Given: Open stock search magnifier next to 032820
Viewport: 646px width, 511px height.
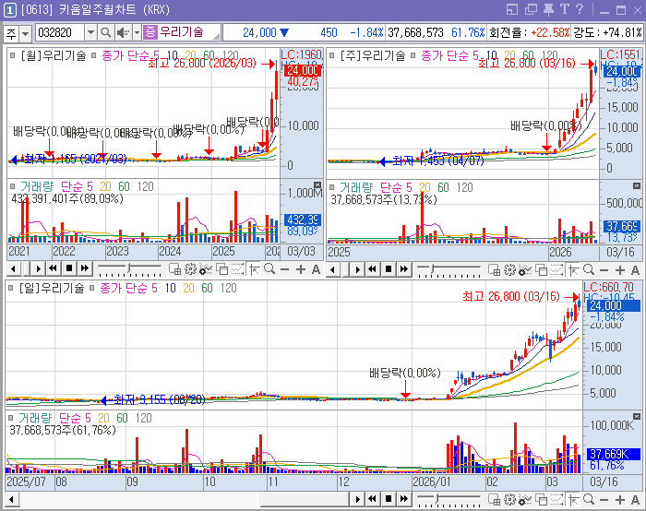Looking at the screenshot, I should tap(105, 32).
